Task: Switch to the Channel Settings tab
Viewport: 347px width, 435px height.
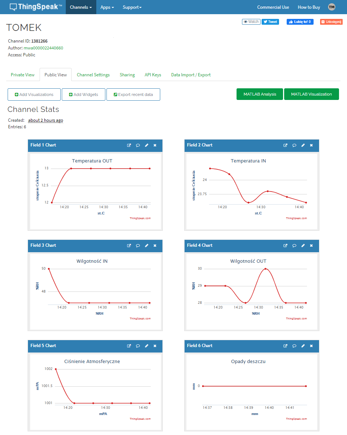Action: (93, 74)
